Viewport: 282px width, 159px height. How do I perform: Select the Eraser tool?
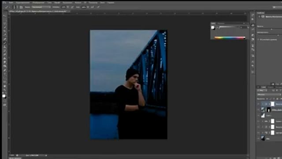coord(4,54)
